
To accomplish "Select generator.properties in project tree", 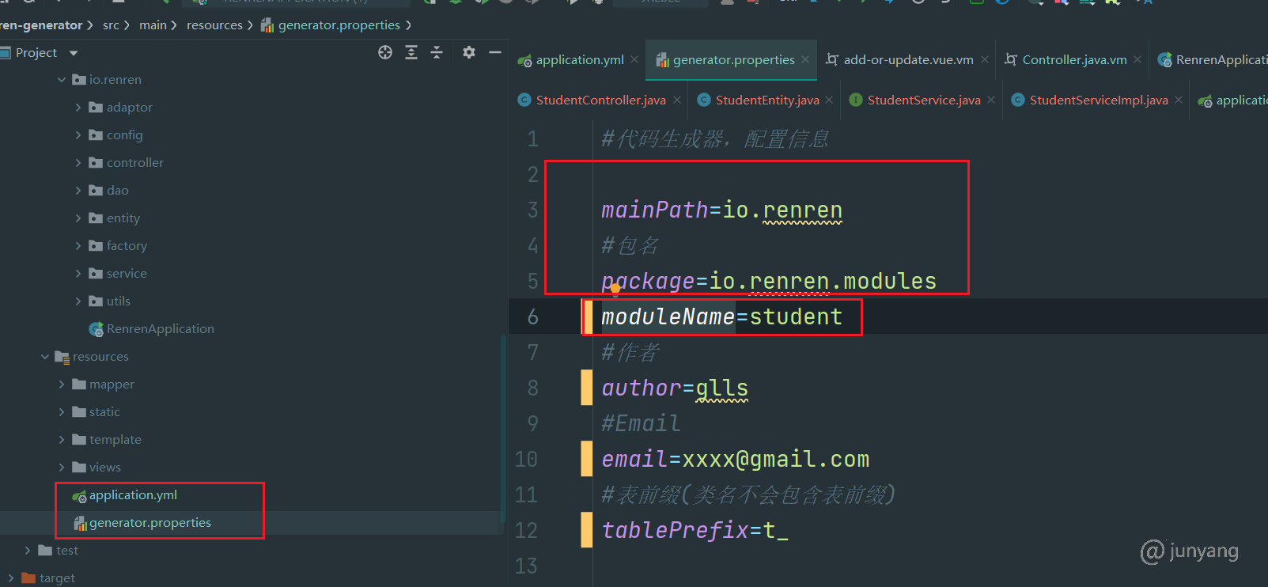I will (x=142, y=523).
